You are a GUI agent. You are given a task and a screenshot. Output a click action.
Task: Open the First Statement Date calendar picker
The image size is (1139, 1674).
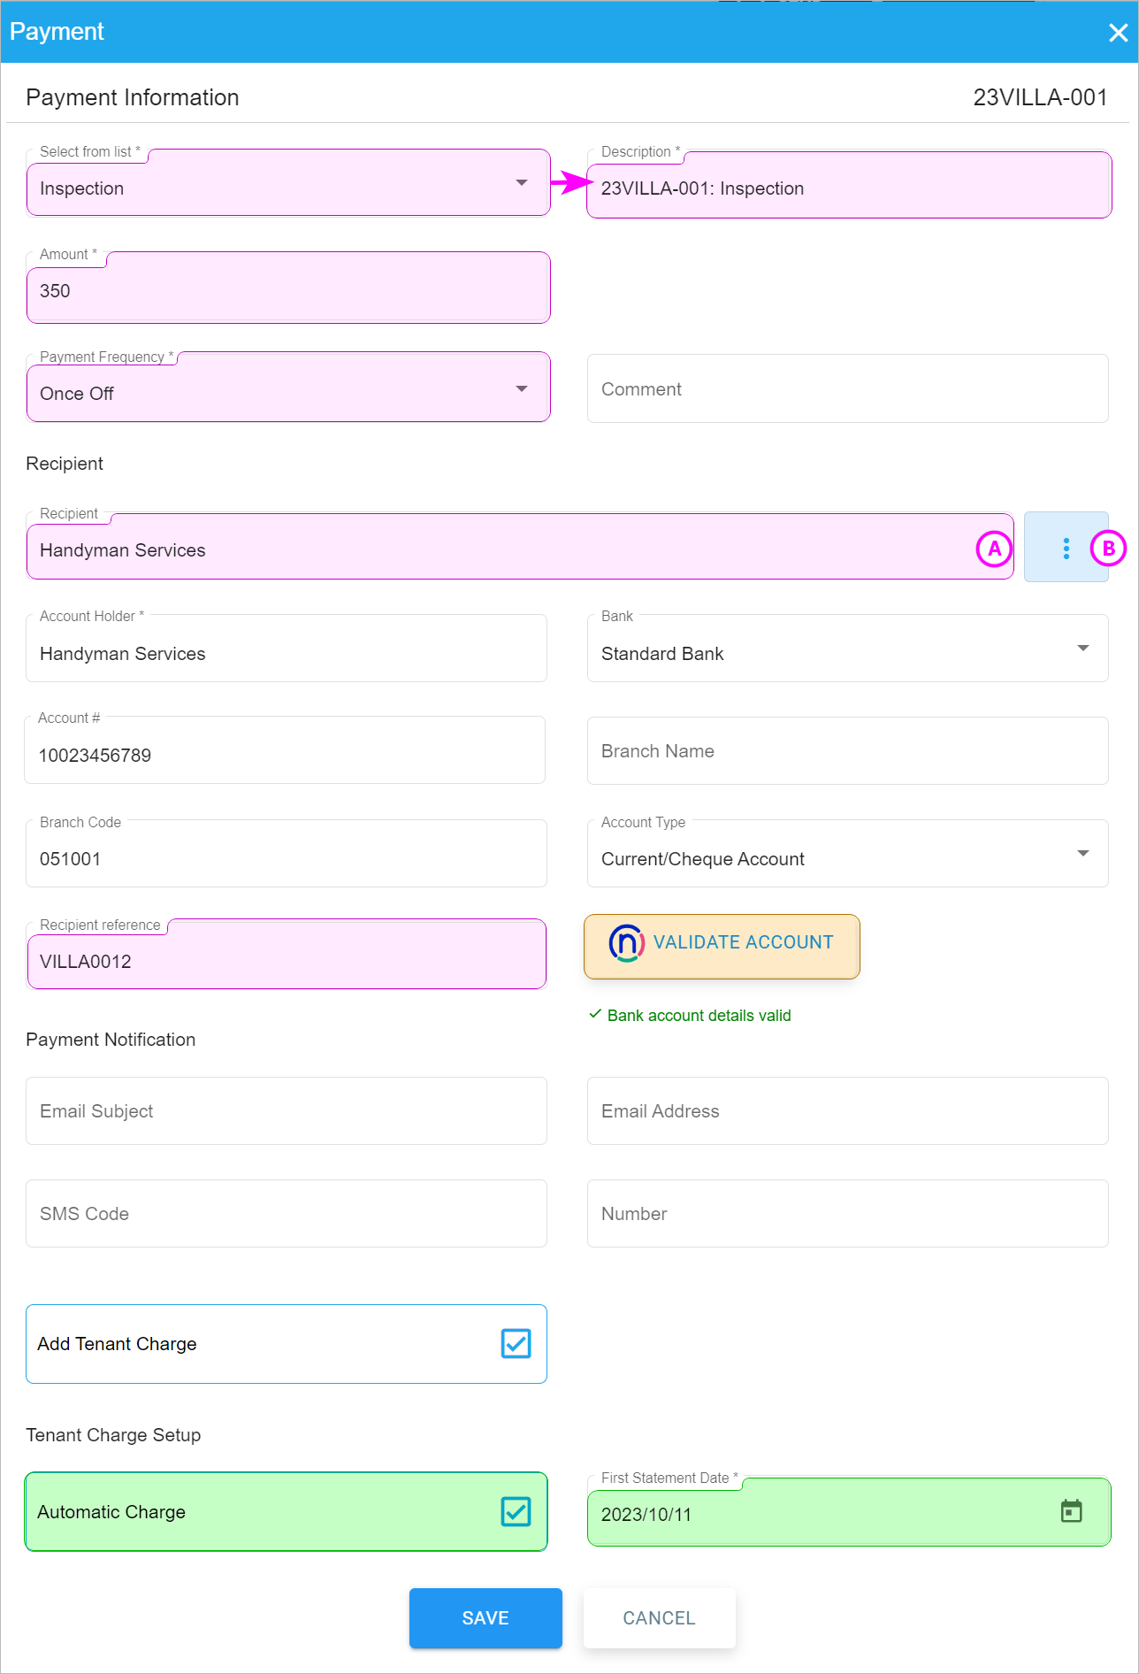(1071, 1511)
